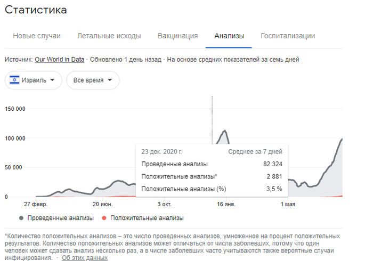Click the Об этих данных link
The image size is (373, 261).
click(x=84, y=258)
